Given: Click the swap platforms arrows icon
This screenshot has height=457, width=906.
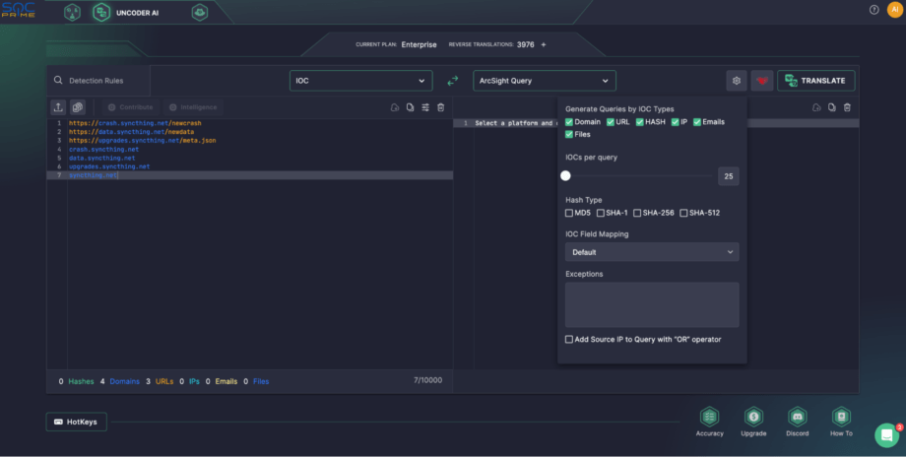Looking at the screenshot, I should (453, 81).
